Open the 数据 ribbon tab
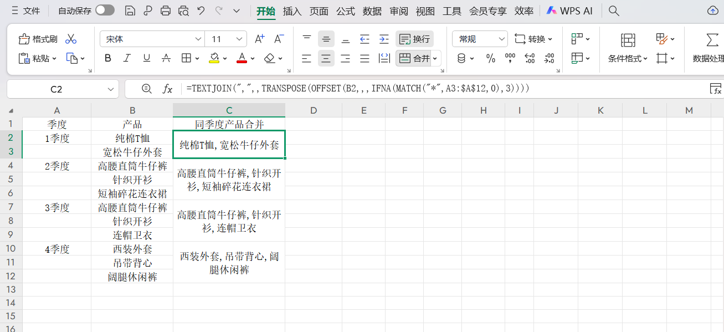Screen dimensions: 724x332 [372, 10]
